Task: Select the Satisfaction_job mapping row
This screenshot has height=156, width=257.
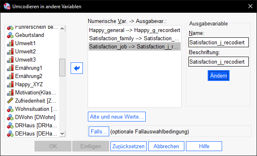Action: coord(135,46)
